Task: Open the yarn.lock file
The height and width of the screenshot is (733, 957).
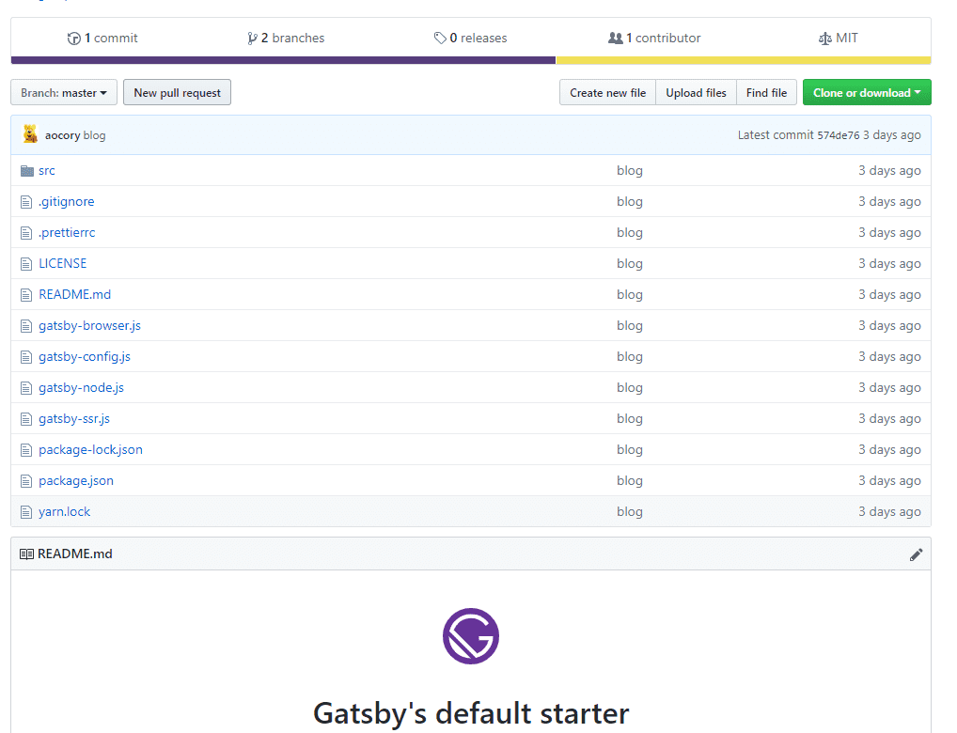Action: [x=65, y=512]
